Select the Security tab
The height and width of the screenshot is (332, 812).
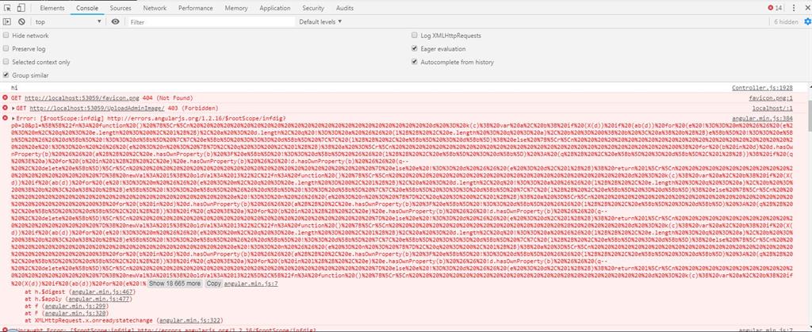[x=313, y=8]
